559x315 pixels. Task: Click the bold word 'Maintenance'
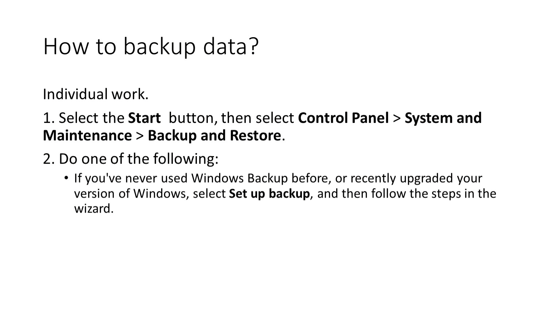point(88,135)
